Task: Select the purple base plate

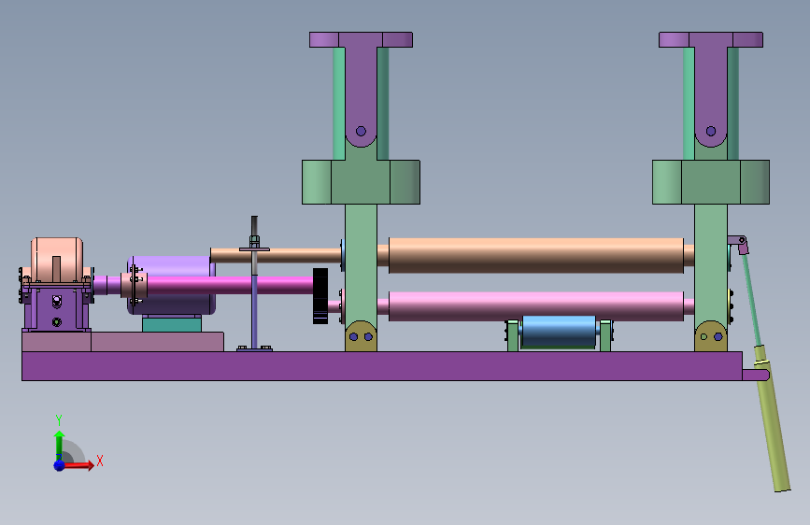Action: click(x=382, y=366)
